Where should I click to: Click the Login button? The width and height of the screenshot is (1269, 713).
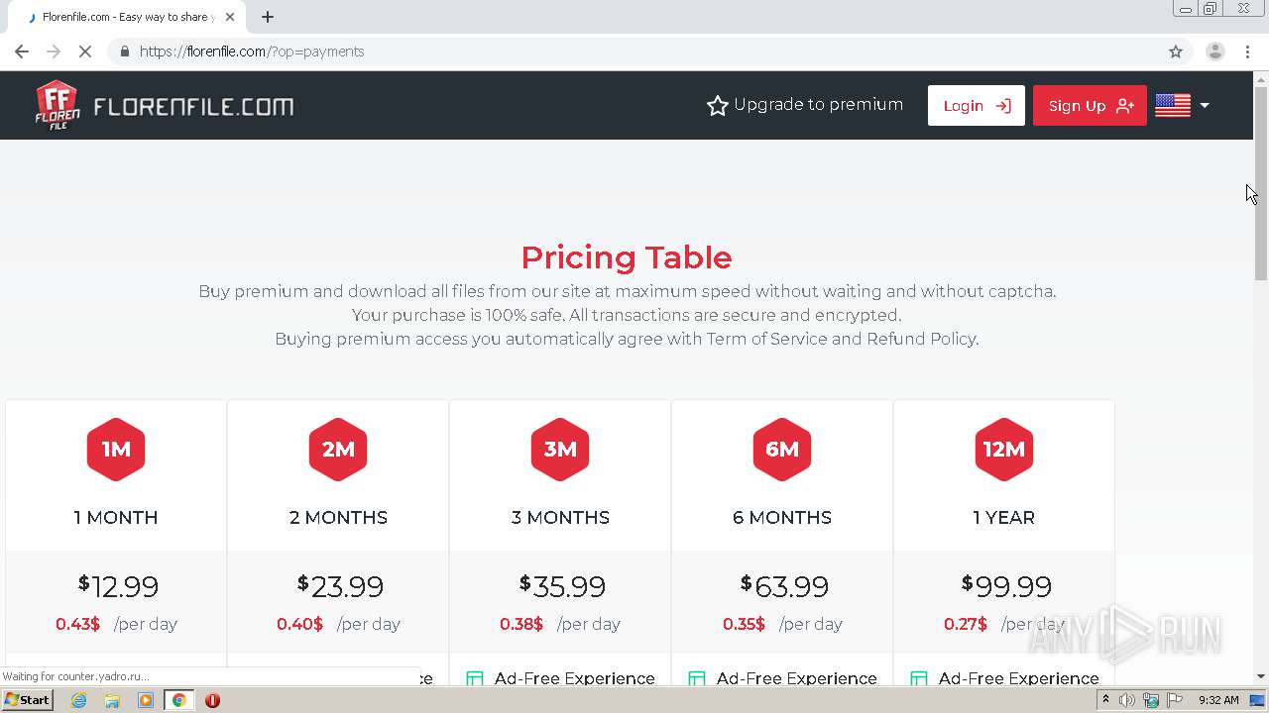[976, 106]
